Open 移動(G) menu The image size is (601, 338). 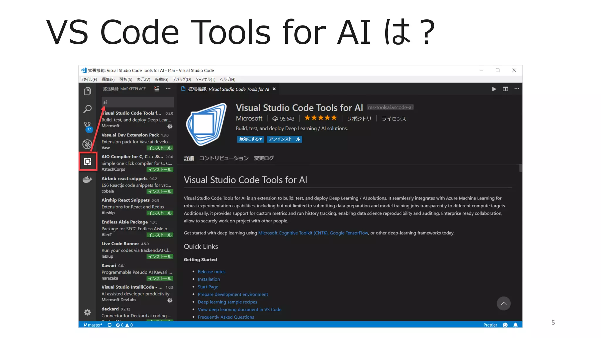(161, 80)
